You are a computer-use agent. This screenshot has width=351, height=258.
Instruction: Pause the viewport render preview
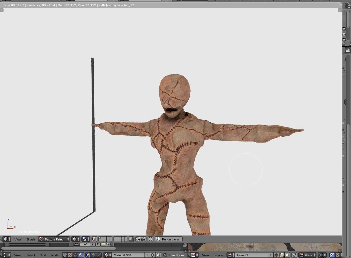click(x=150, y=239)
